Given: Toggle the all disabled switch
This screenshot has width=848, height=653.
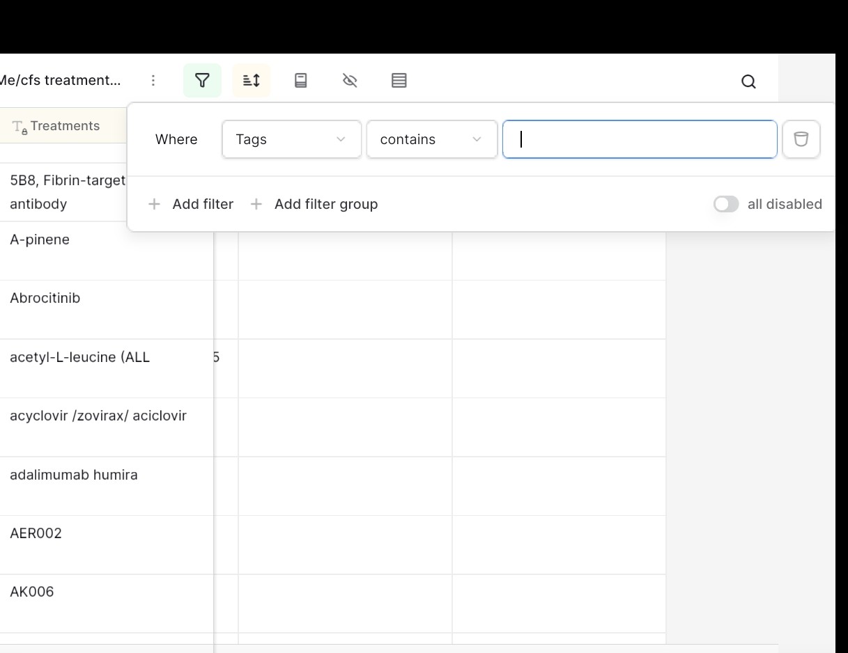Looking at the screenshot, I should [x=725, y=204].
